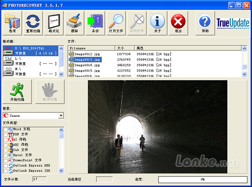Toggle the Excel file type checkbox
252x187 pixels.
click(x=6, y=155)
